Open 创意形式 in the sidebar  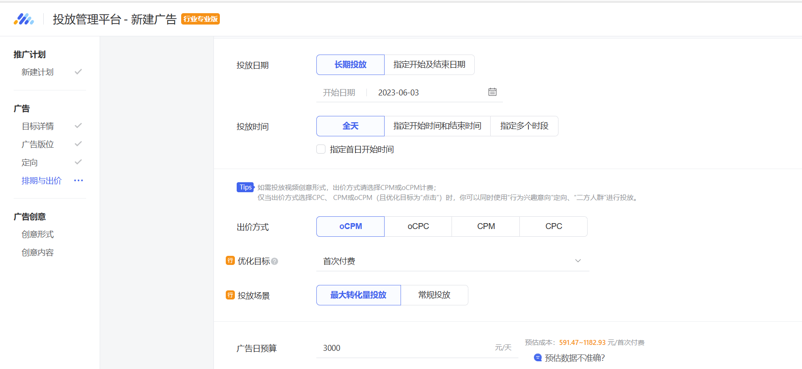[37, 234]
